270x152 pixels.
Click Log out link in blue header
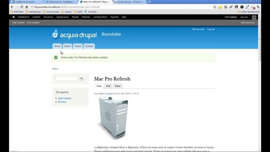211,29
